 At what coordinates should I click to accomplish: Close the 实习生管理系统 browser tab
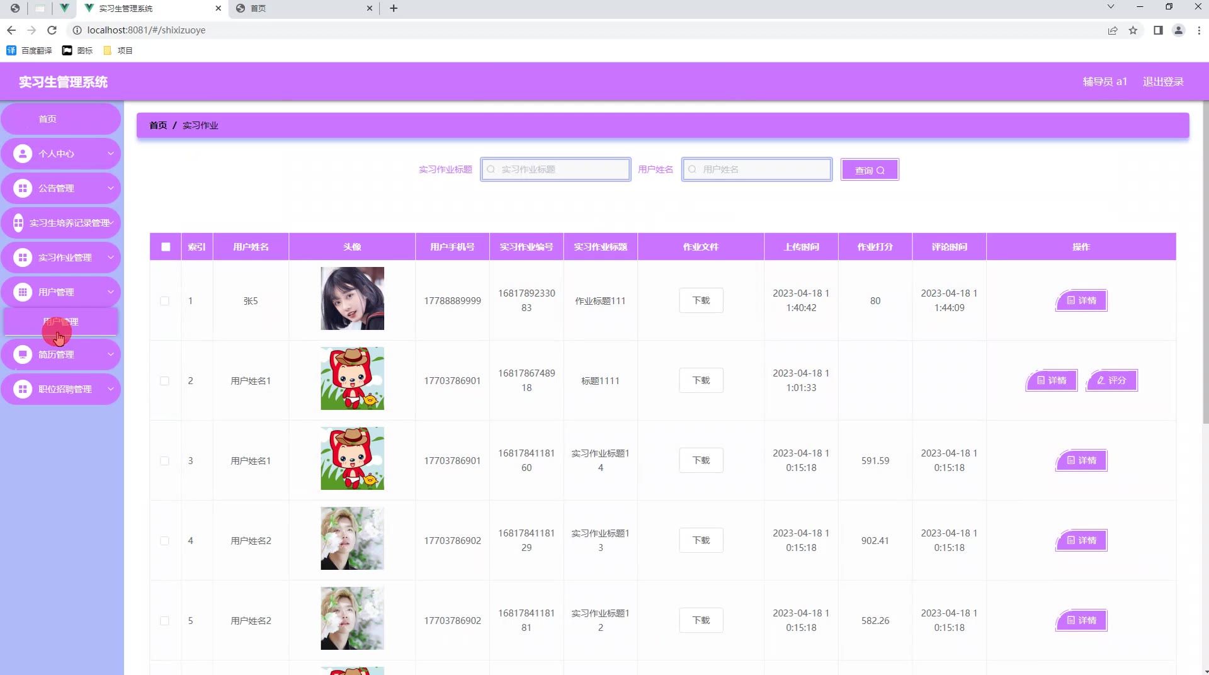tap(219, 8)
